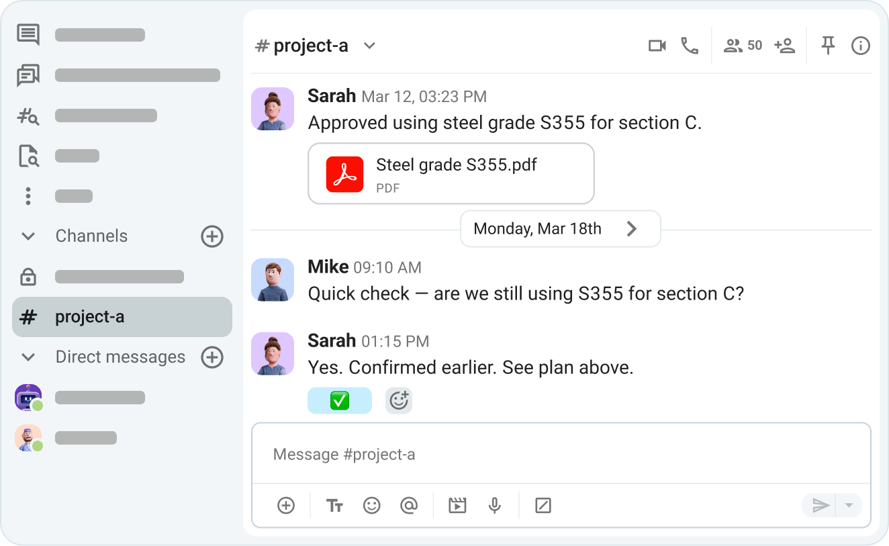This screenshot has width=889, height=546.
Task: Open channel details via the info icon
Action: [860, 46]
